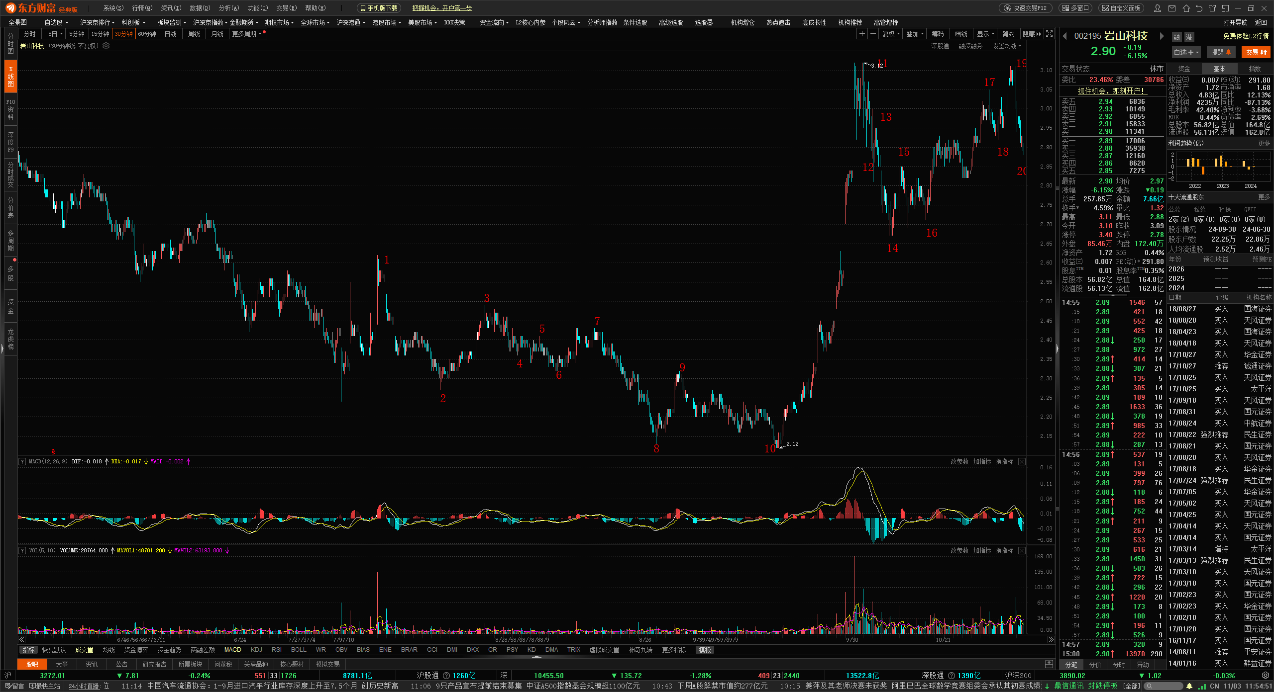The height and width of the screenshot is (692, 1274).
Task: Click 更多 beside 利润趋势
Action: [1264, 143]
